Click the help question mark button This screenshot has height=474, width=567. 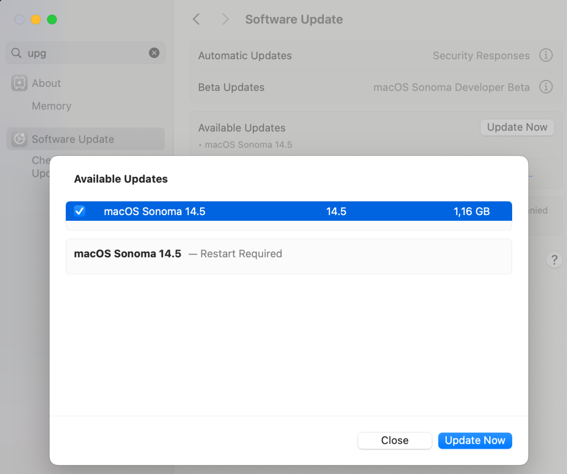pyautogui.click(x=554, y=260)
